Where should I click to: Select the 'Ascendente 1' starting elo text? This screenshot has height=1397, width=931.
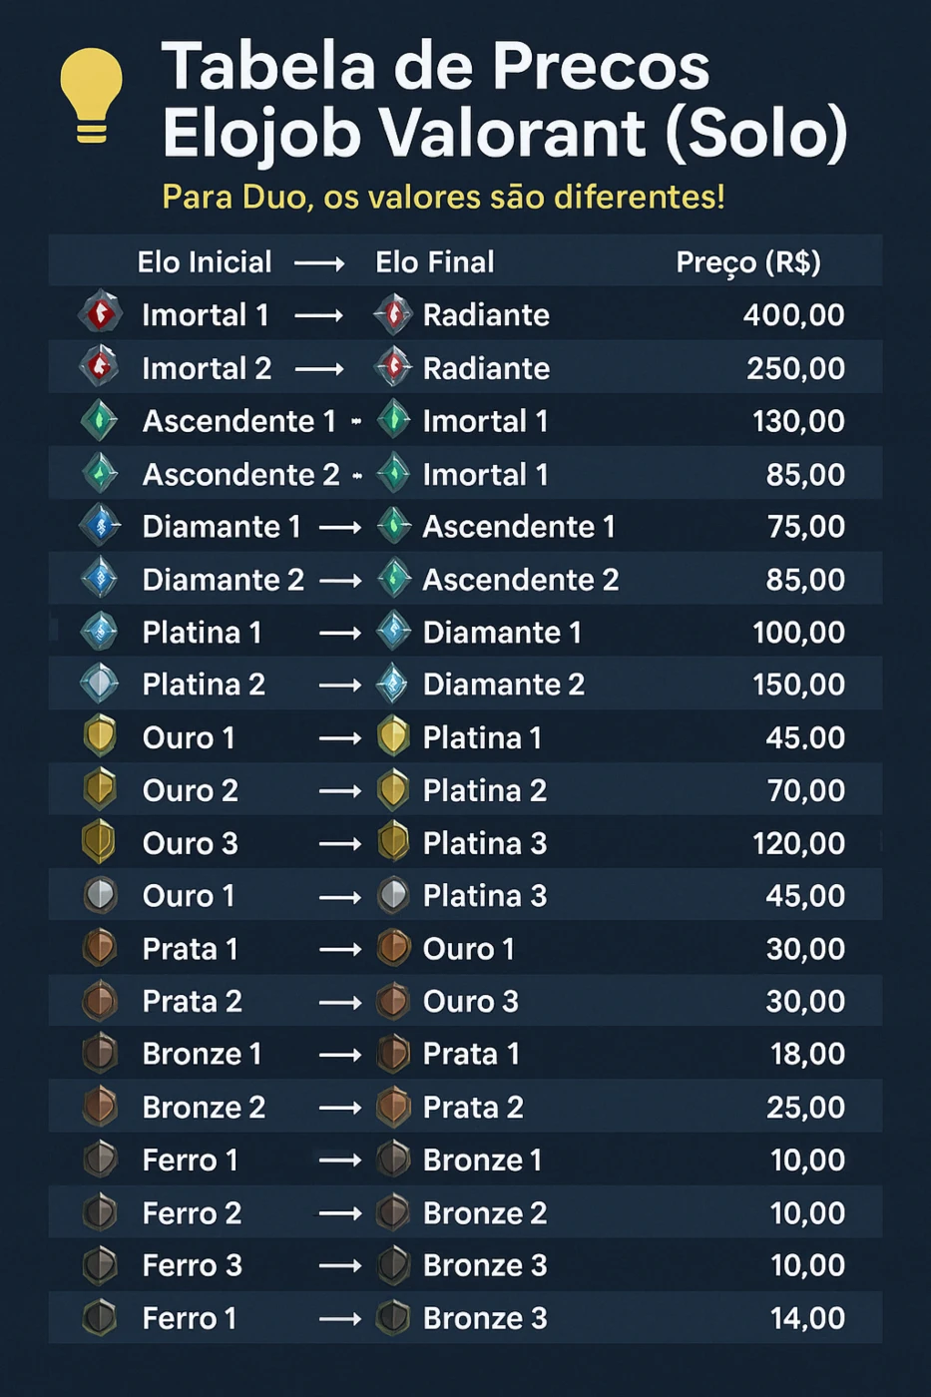(239, 421)
